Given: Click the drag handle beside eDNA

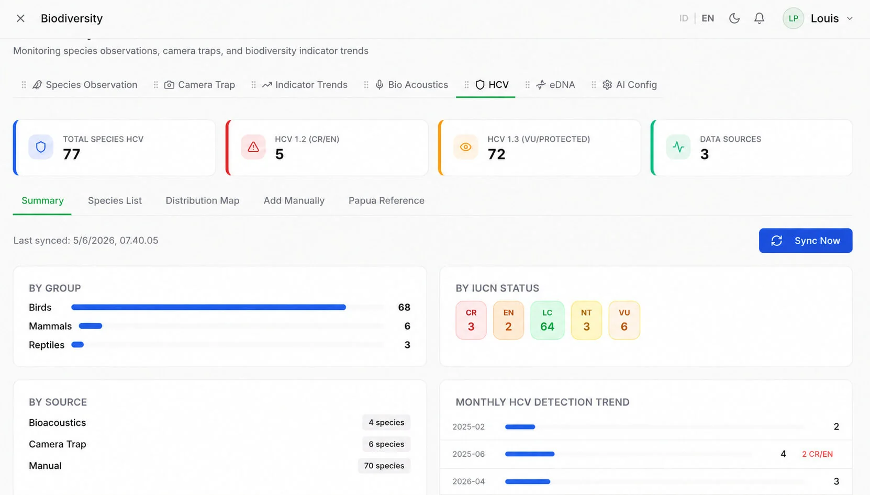Looking at the screenshot, I should 527,85.
